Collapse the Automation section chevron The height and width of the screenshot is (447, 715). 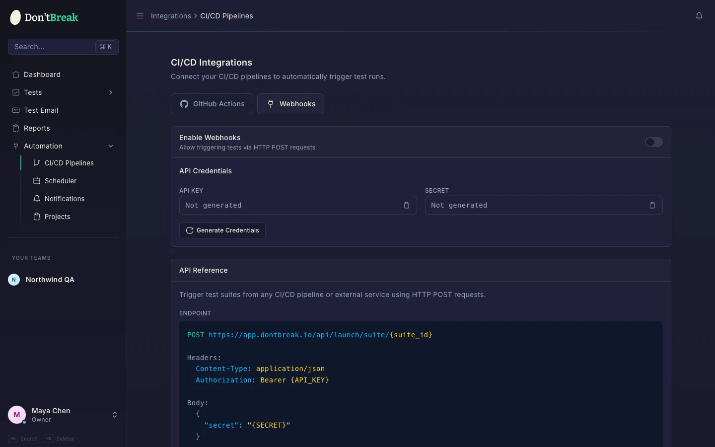[111, 146]
